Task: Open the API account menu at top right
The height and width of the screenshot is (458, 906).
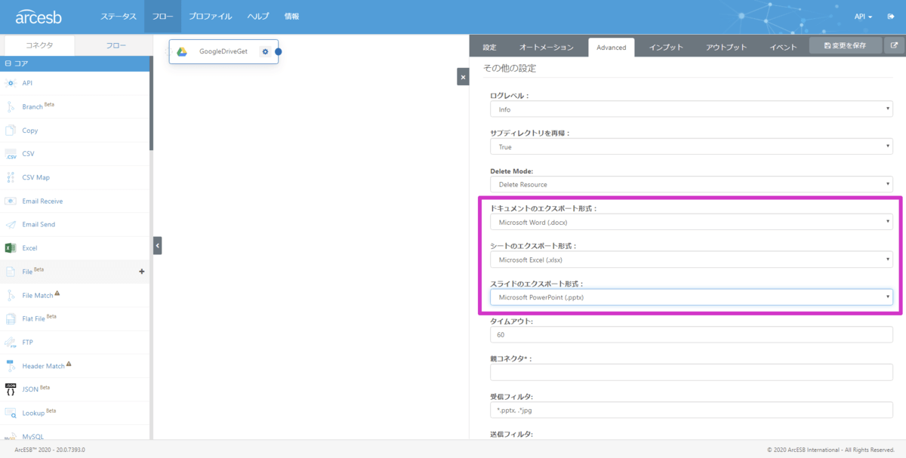Action: pyautogui.click(x=863, y=17)
